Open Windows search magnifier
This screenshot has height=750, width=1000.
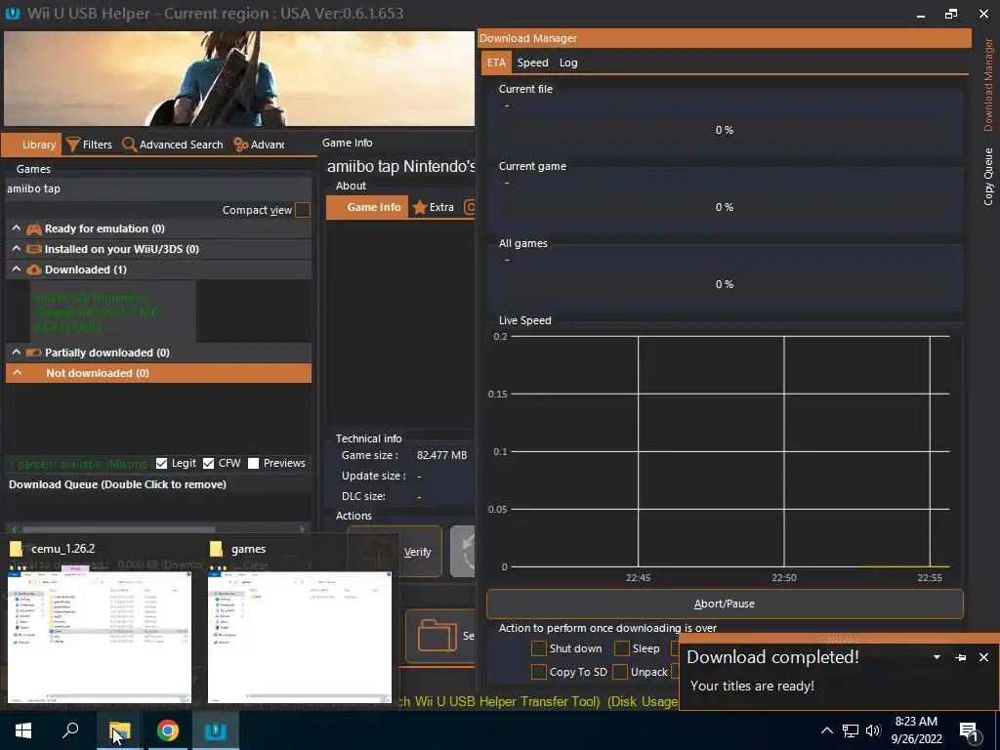coord(70,730)
